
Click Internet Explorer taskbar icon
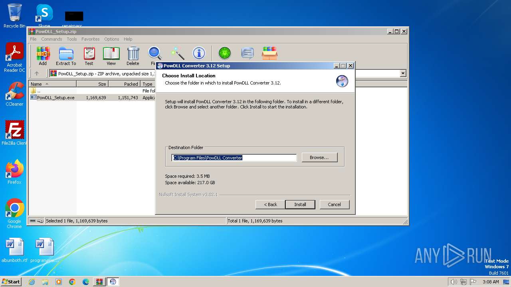point(32,282)
